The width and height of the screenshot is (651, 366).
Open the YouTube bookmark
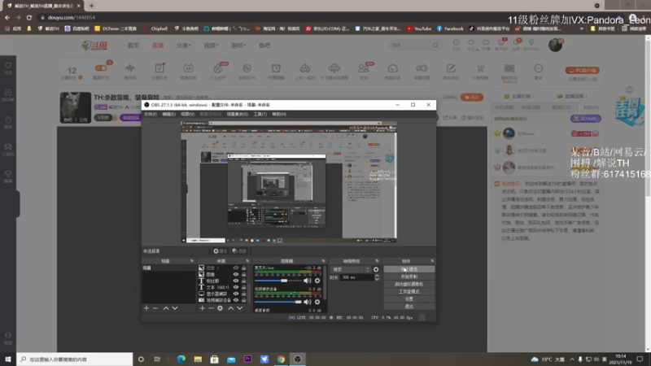tap(419, 28)
